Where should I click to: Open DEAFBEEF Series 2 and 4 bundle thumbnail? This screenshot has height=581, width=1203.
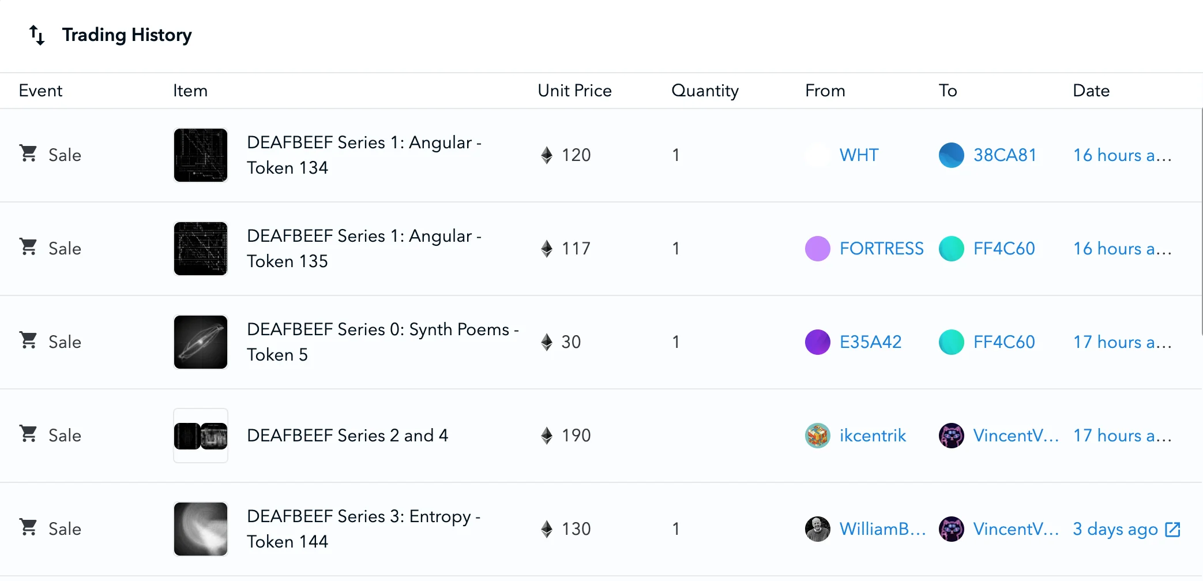tap(201, 436)
